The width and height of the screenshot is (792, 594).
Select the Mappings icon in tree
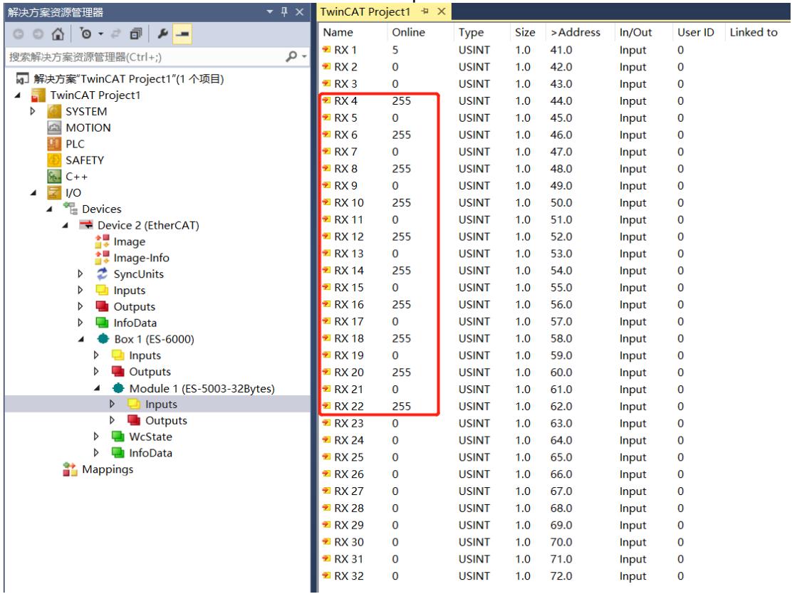70,469
